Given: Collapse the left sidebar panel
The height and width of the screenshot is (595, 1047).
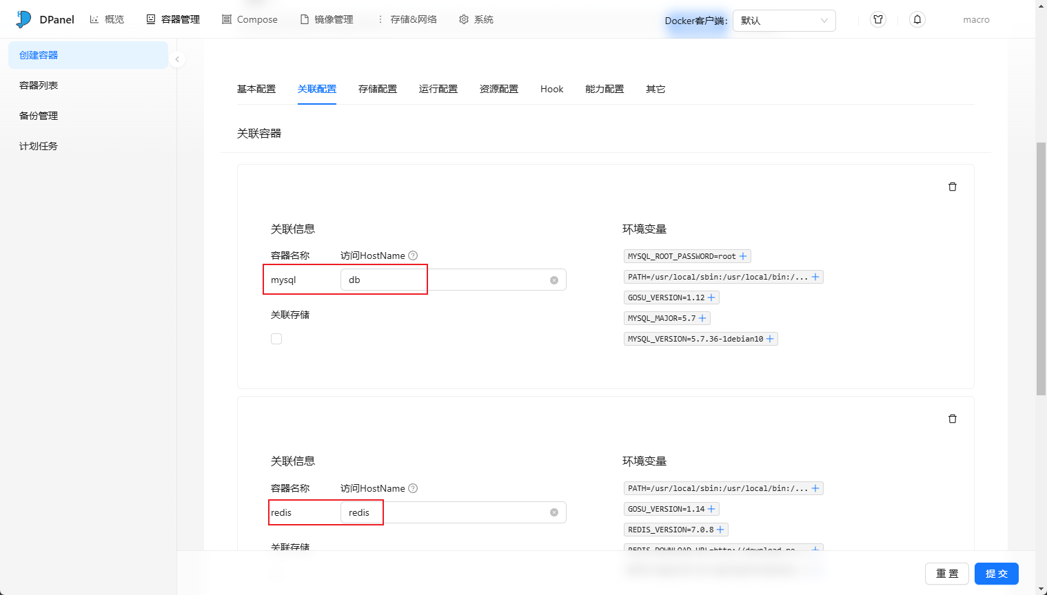Looking at the screenshot, I should (x=177, y=59).
